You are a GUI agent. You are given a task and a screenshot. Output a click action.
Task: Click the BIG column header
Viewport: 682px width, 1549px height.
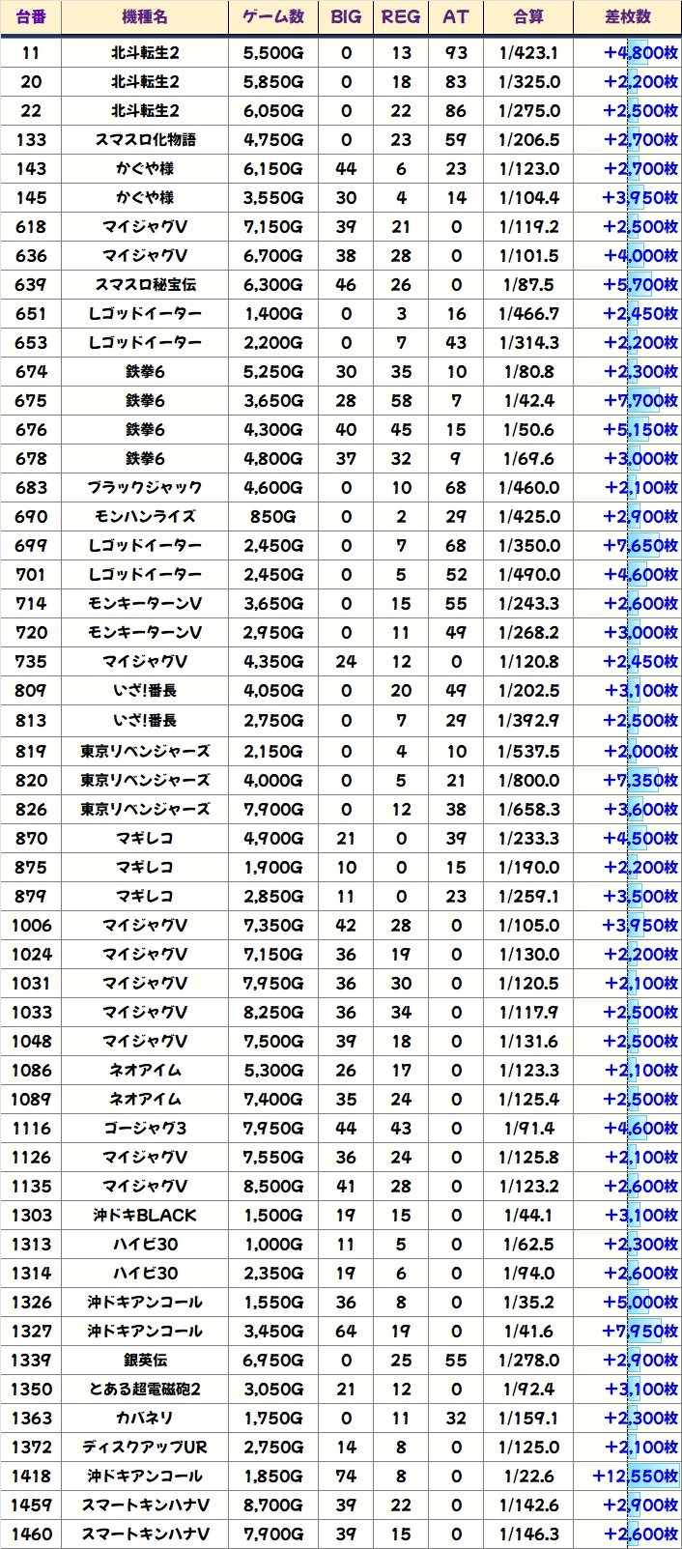[346, 17]
